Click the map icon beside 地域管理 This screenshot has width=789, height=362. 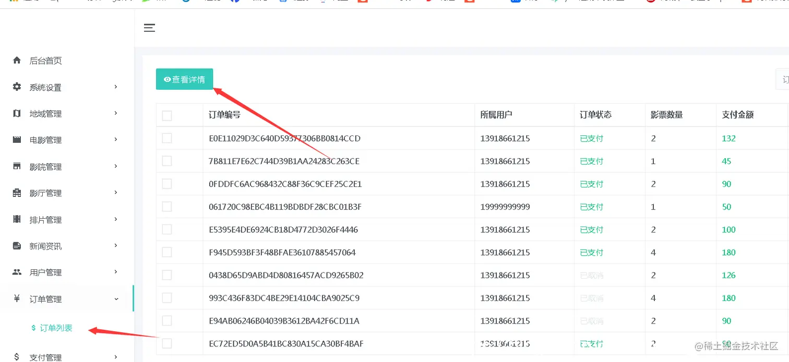pos(17,114)
